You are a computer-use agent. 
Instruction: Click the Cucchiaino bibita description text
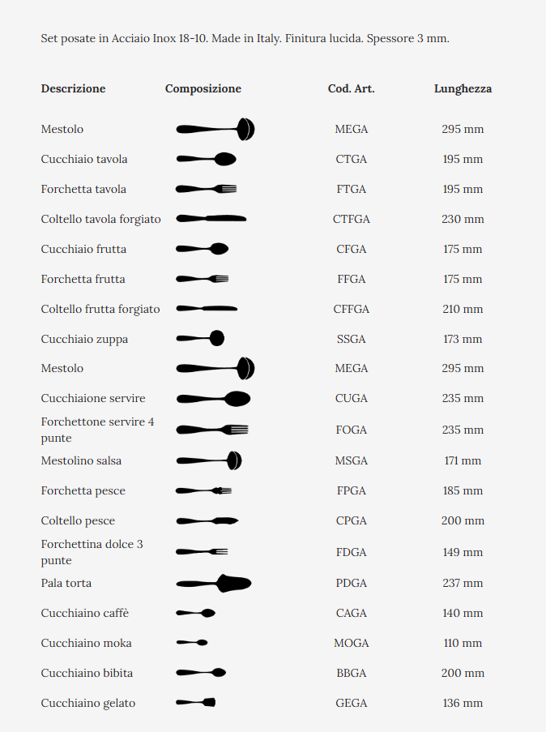pos(87,673)
